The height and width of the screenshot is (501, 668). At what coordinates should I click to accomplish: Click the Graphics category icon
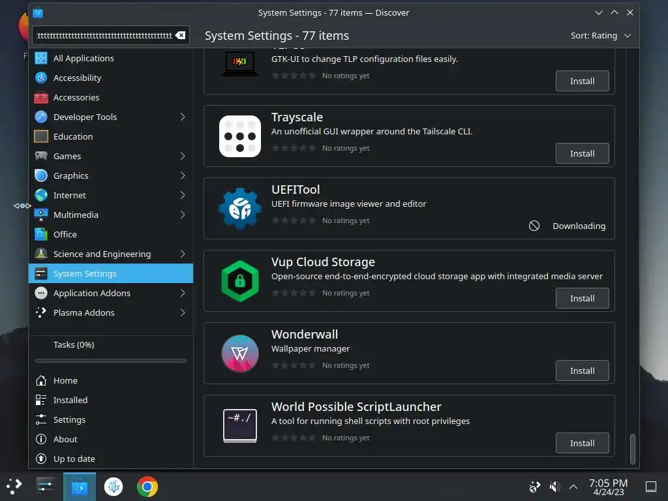click(41, 175)
